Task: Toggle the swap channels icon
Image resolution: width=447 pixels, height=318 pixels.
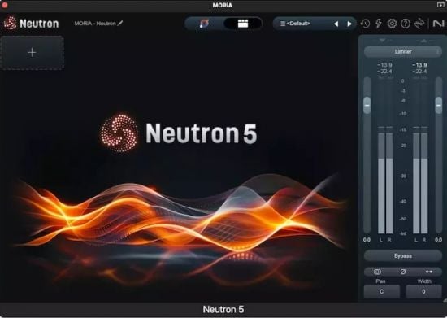Action: (429, 272)
